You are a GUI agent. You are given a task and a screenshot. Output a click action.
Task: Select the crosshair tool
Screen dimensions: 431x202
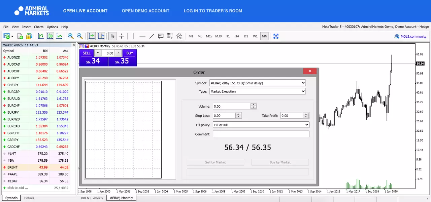pos(122,36)
